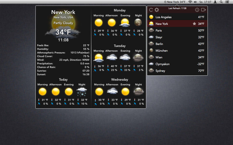The width and height of the screenshot is (233, 145).
Task: Click the Monday Morning sun icon
Action: (x=98, y=23)
